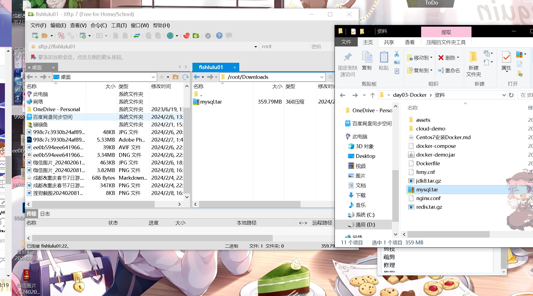Open the 工具(T) menu in Xftp
Screen dimensions: 533x296
pyautogui.click(x=119, y=25)
